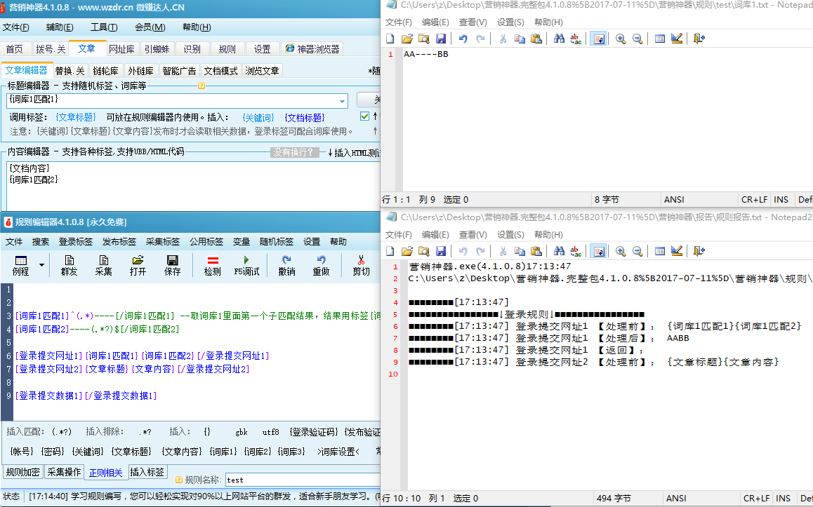Click the 撤销 undo icon in rule editor

286,264
